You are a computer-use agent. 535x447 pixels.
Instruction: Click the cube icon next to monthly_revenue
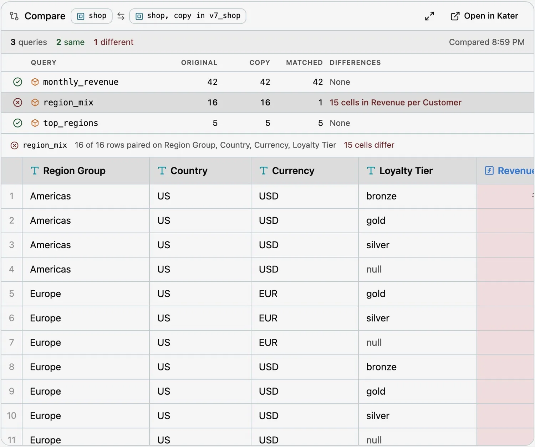pos(35,82)
